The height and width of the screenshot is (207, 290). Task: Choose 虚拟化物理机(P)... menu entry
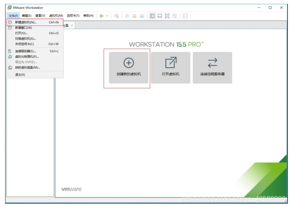[35, 57]
